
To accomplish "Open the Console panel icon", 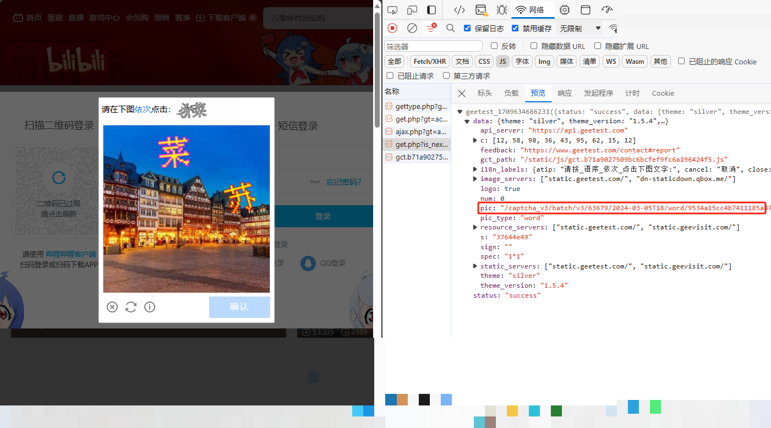I will point(481,10).
